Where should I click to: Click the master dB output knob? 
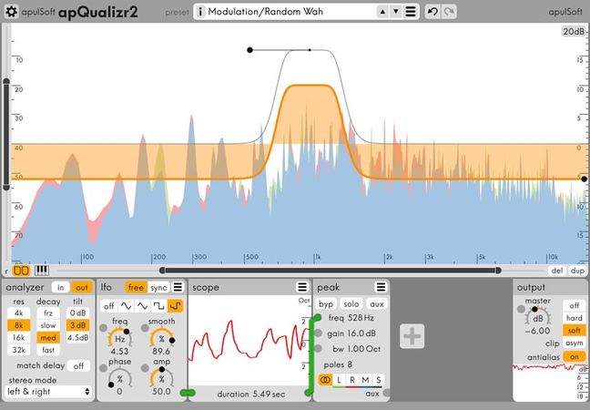(x=538, y=317)
